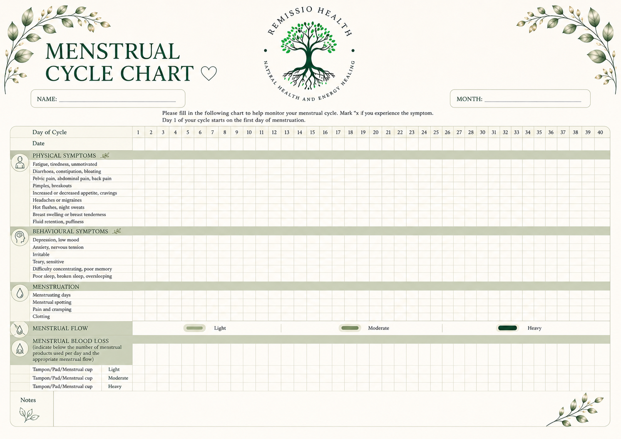Click the Menstruation droplet icon
The image size is (621, 439).
tap(20, 293)
